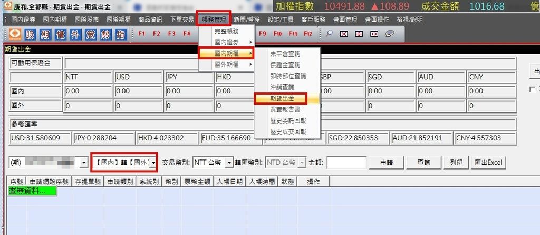Click the USD:31.580609 reference rate text
540x235 pixels.
click(x=36, y=138)
